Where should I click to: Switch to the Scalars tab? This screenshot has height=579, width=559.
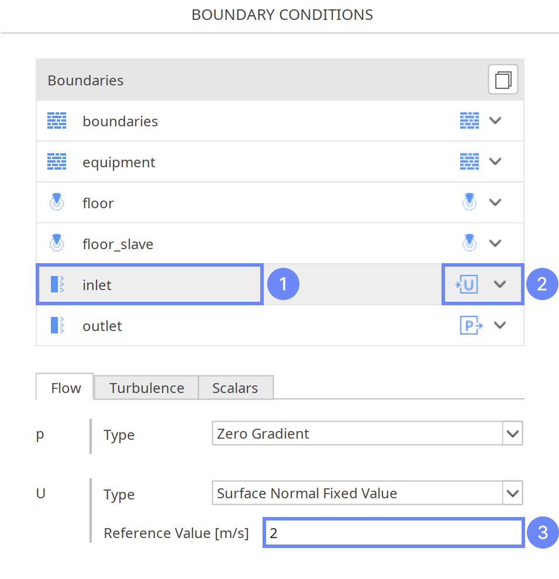[x=235, y=388]
